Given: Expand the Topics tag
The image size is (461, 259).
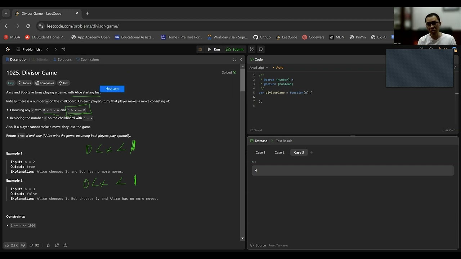Looking at the screenshot, I should click(24, 83).
